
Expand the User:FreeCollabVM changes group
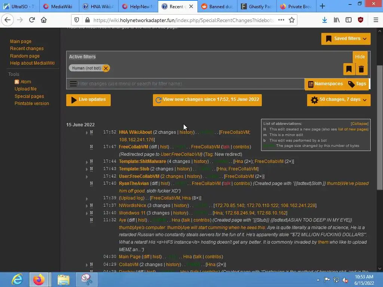pos(87,177)
